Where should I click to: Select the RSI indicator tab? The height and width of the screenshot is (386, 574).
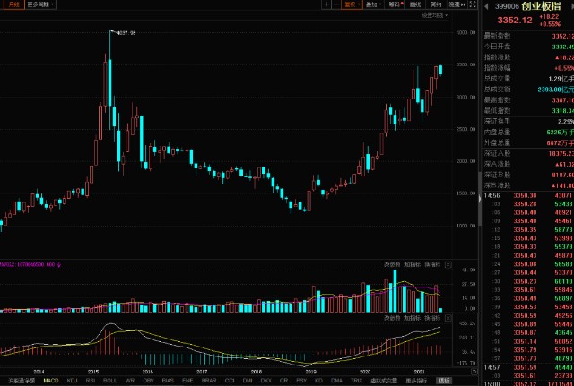tap(91, 381)
